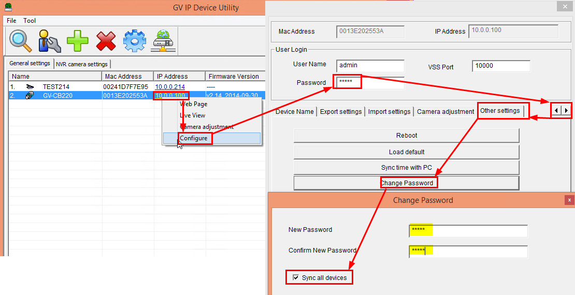
Task: Open the 10.0.0.100 IP address link
Action: (170, 96)
